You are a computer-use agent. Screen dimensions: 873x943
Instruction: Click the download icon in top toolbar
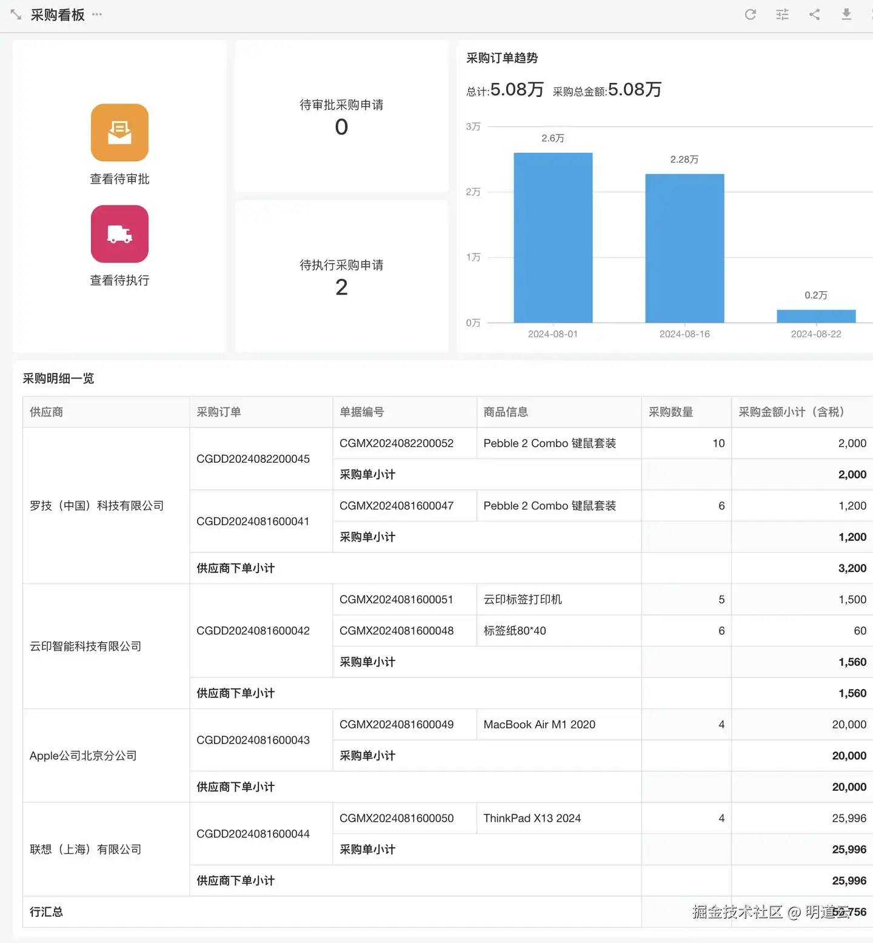click(x=847, y=15)
